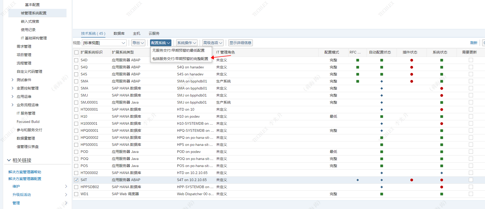
Task: Open the 视图 标准视图 combo box
Action: pos(104,43)
